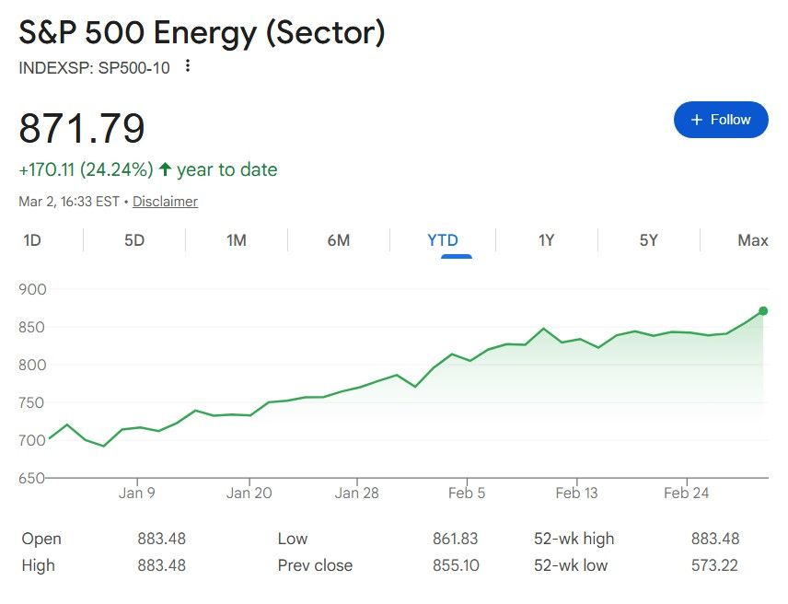Switch to the 6M range tab
This screenshot has width=788, height=604.
[339, 240]
